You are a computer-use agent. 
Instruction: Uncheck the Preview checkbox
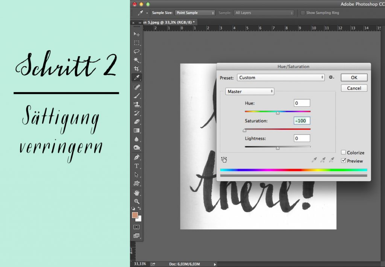343,161
